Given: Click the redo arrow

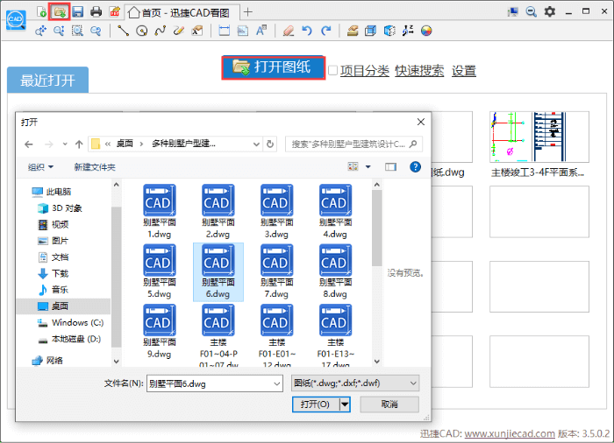Looking at the screenshot, I should click(x=325, y=31).
